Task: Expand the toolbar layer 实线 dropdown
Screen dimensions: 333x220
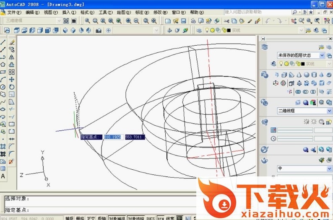Action: pyautogui.click(x=301, y=31)
